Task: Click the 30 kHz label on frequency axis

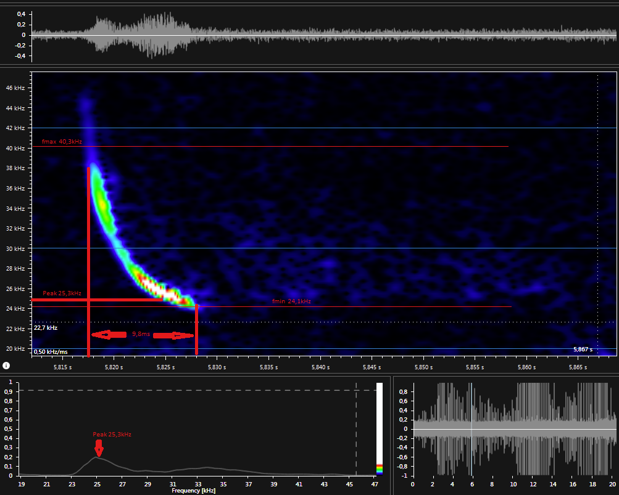Action: tap(15, 248)
